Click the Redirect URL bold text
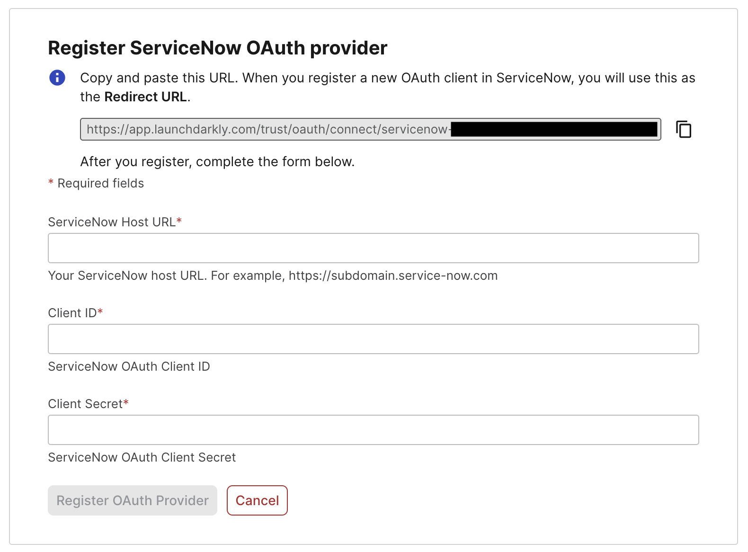This screenshot has height=552, width=748. coord(145,97)
